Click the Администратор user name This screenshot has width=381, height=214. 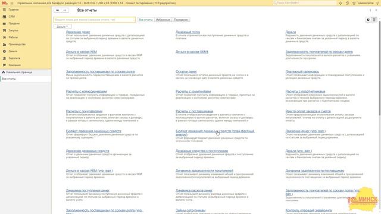(x=366, y=3)
